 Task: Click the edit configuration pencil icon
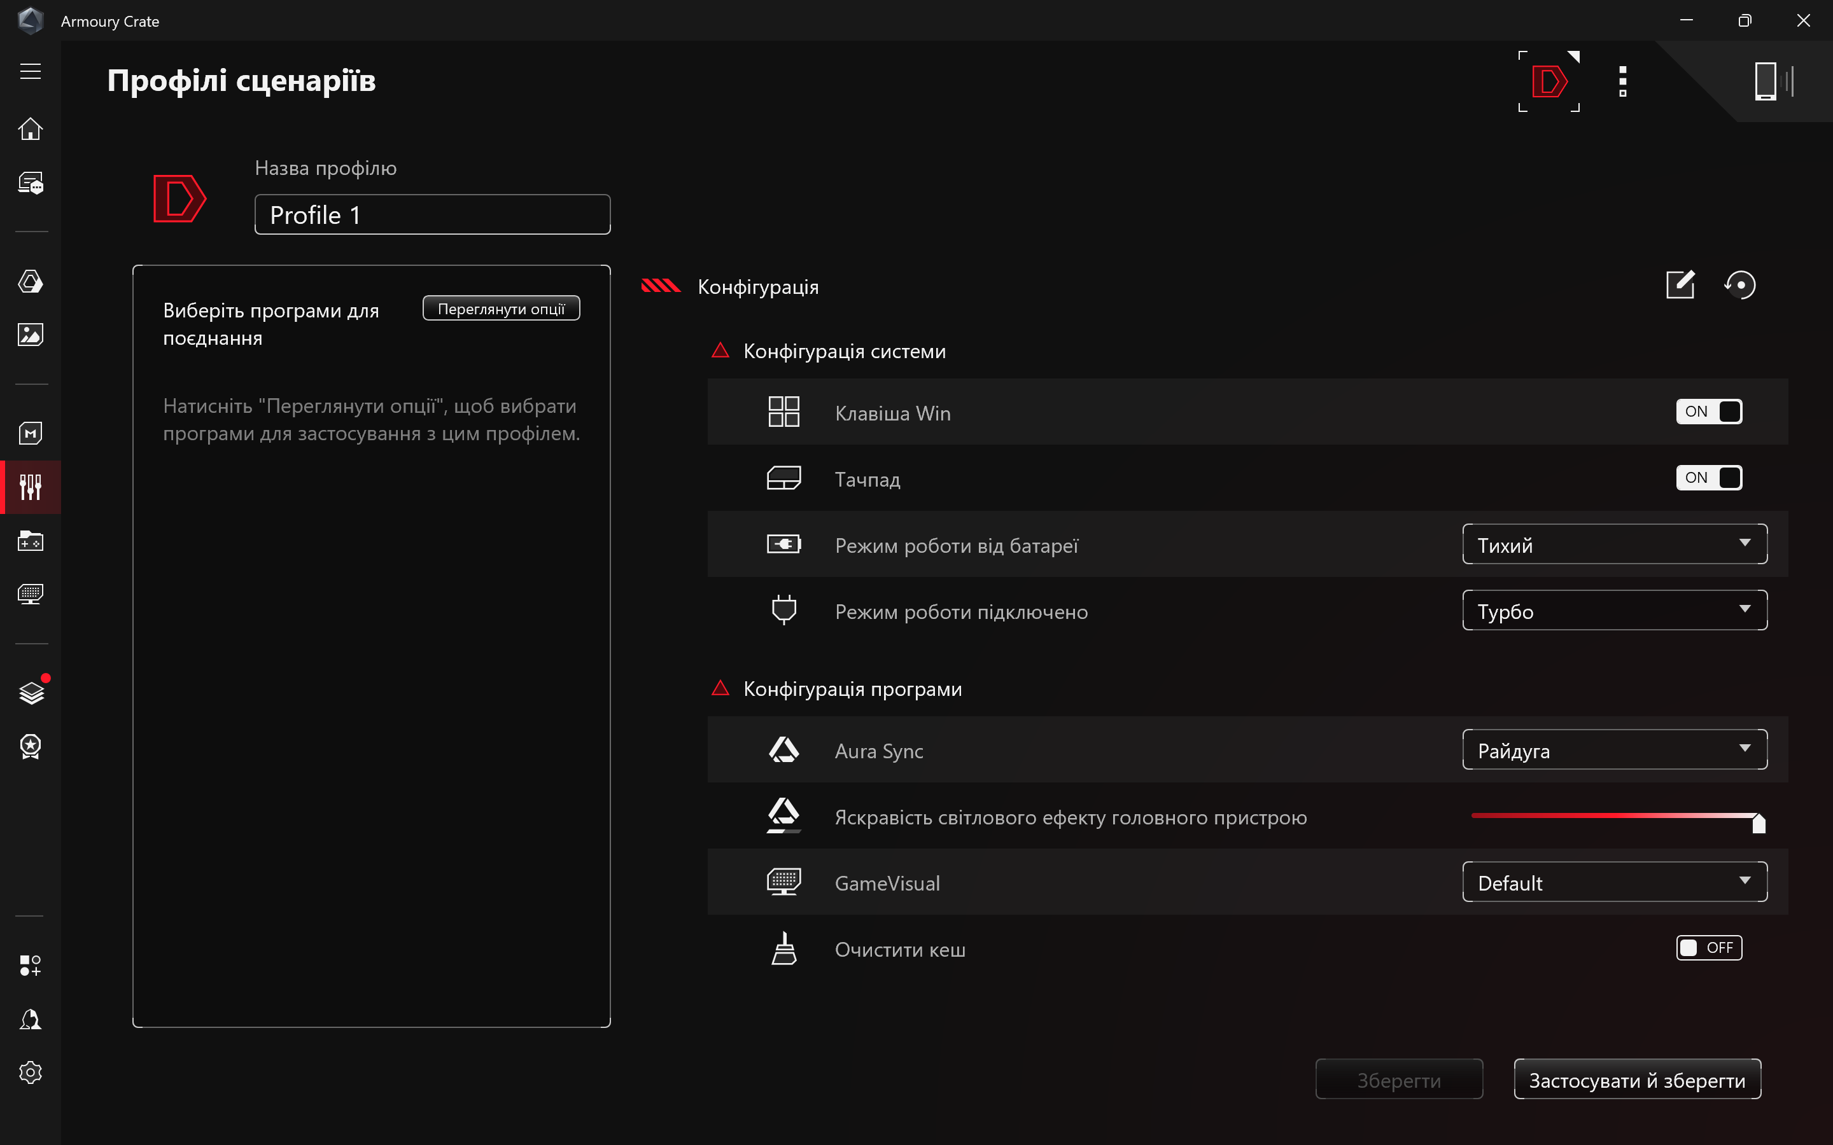1680,285
